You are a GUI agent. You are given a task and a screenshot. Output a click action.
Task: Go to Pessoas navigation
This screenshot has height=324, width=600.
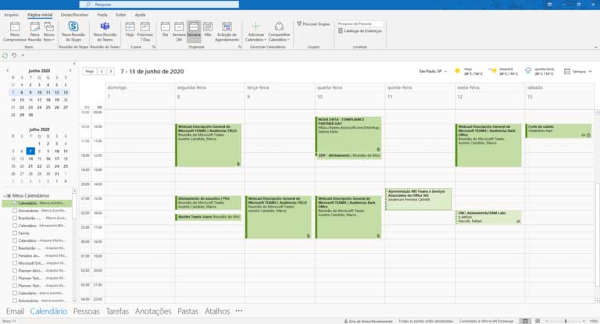coord(87,312)
